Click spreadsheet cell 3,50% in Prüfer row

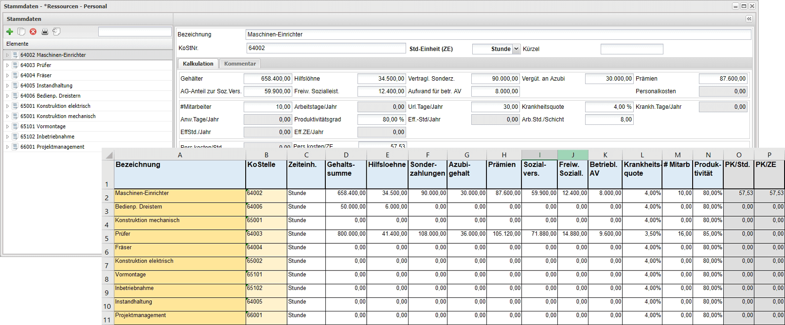coord(642,237)
